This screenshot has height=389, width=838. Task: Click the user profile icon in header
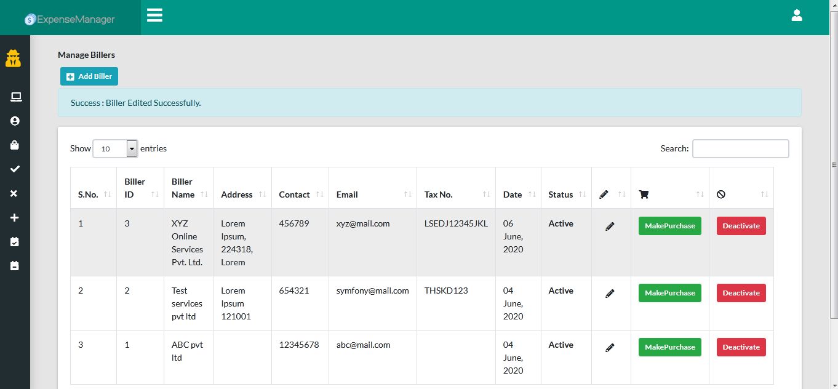[x=797, y=16]
